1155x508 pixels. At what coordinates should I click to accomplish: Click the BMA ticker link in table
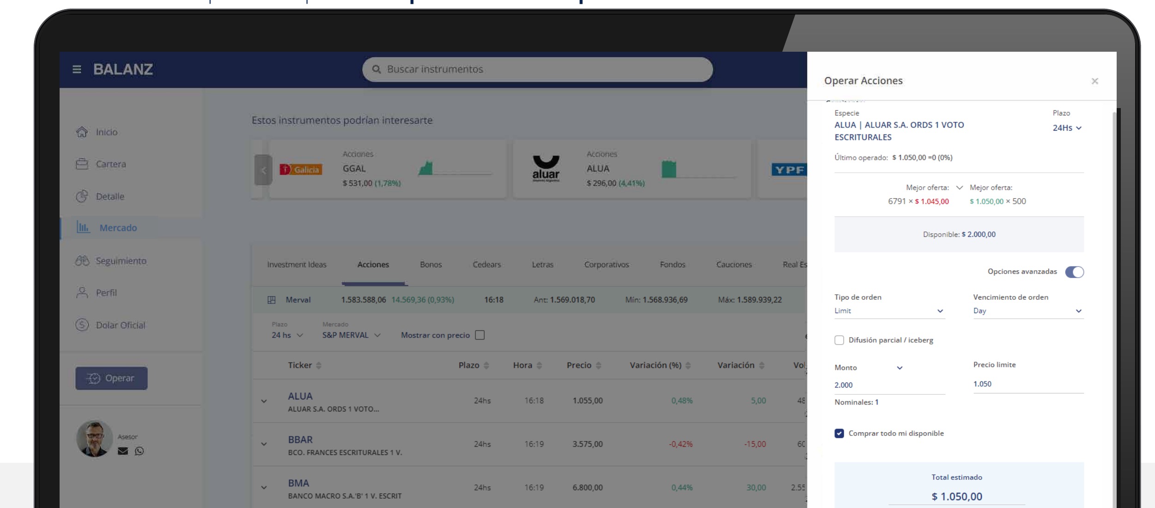(298, 483)
